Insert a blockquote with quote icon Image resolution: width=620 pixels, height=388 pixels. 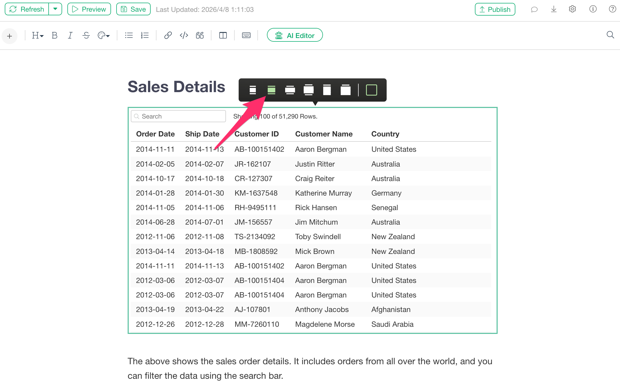click(x=200, y=35)
